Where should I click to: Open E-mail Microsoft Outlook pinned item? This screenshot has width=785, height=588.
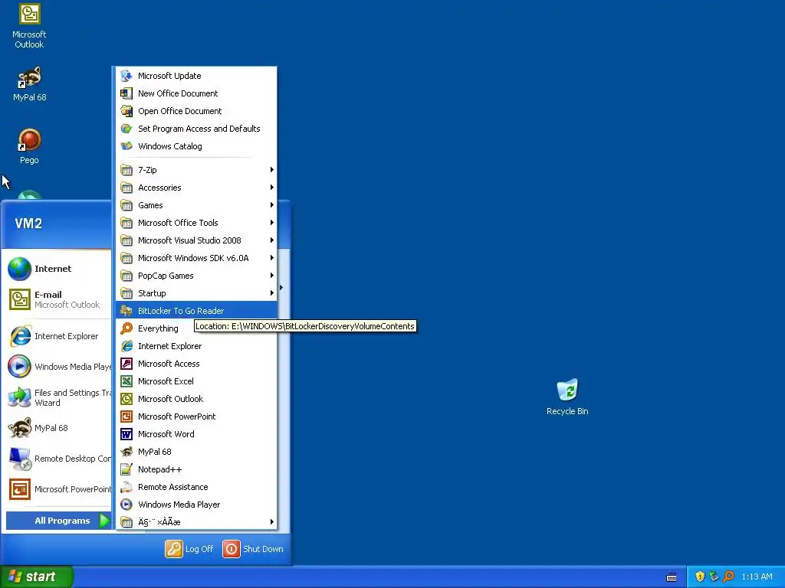click(57, 299)
